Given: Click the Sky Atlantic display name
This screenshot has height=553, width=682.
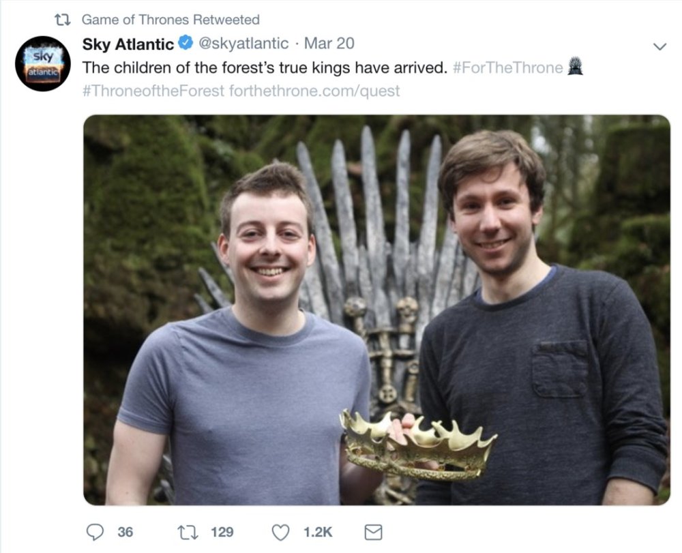Looking at the screenshot, I should 128,44.
